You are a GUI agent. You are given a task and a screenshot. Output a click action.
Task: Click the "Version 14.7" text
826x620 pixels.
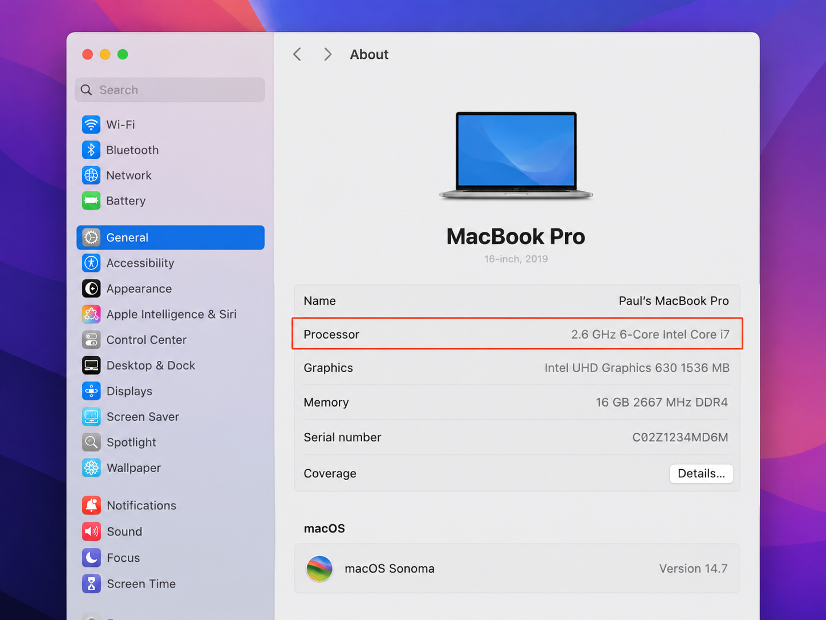(x=693, y=569)
